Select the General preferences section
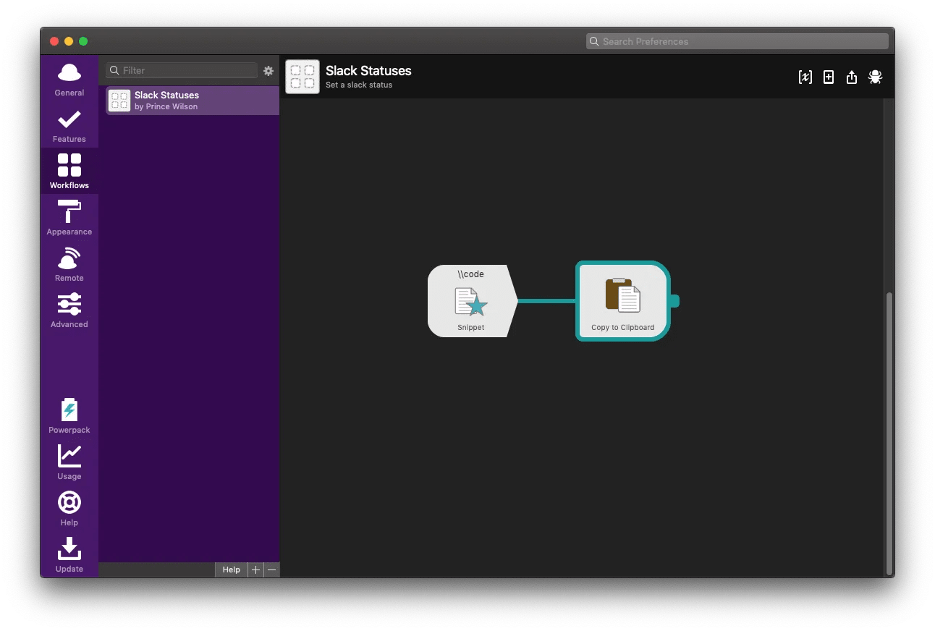 click(69, 78)
